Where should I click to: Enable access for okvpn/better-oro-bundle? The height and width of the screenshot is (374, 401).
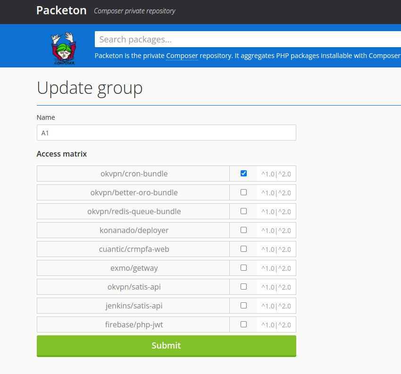click(243, 192)
